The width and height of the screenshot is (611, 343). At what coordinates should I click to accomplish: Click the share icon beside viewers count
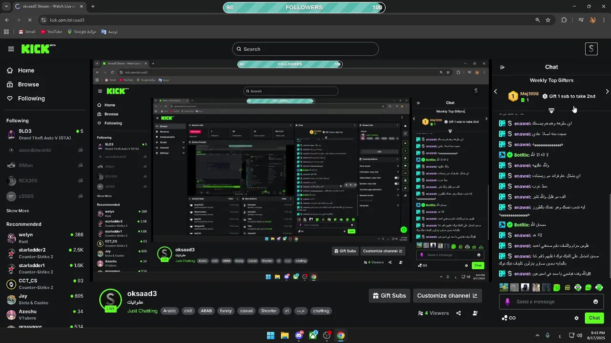click(459, 313)
